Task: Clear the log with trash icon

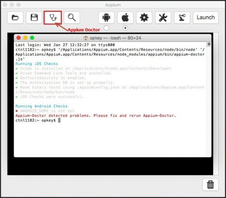Action: click(210, 184)
